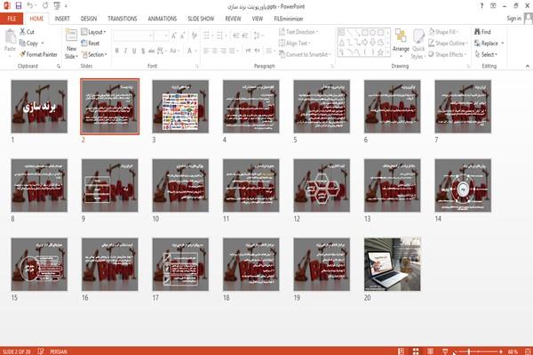Open the FILEminimizer tab
Image resolution: width=533 pixels, height=355 pixels.
(289, 19)
